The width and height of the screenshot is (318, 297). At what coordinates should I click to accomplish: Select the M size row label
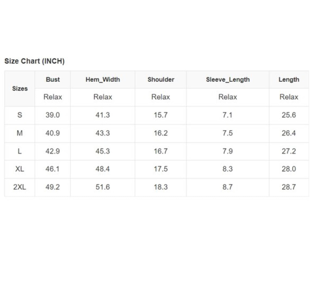[x=20, y=133]
